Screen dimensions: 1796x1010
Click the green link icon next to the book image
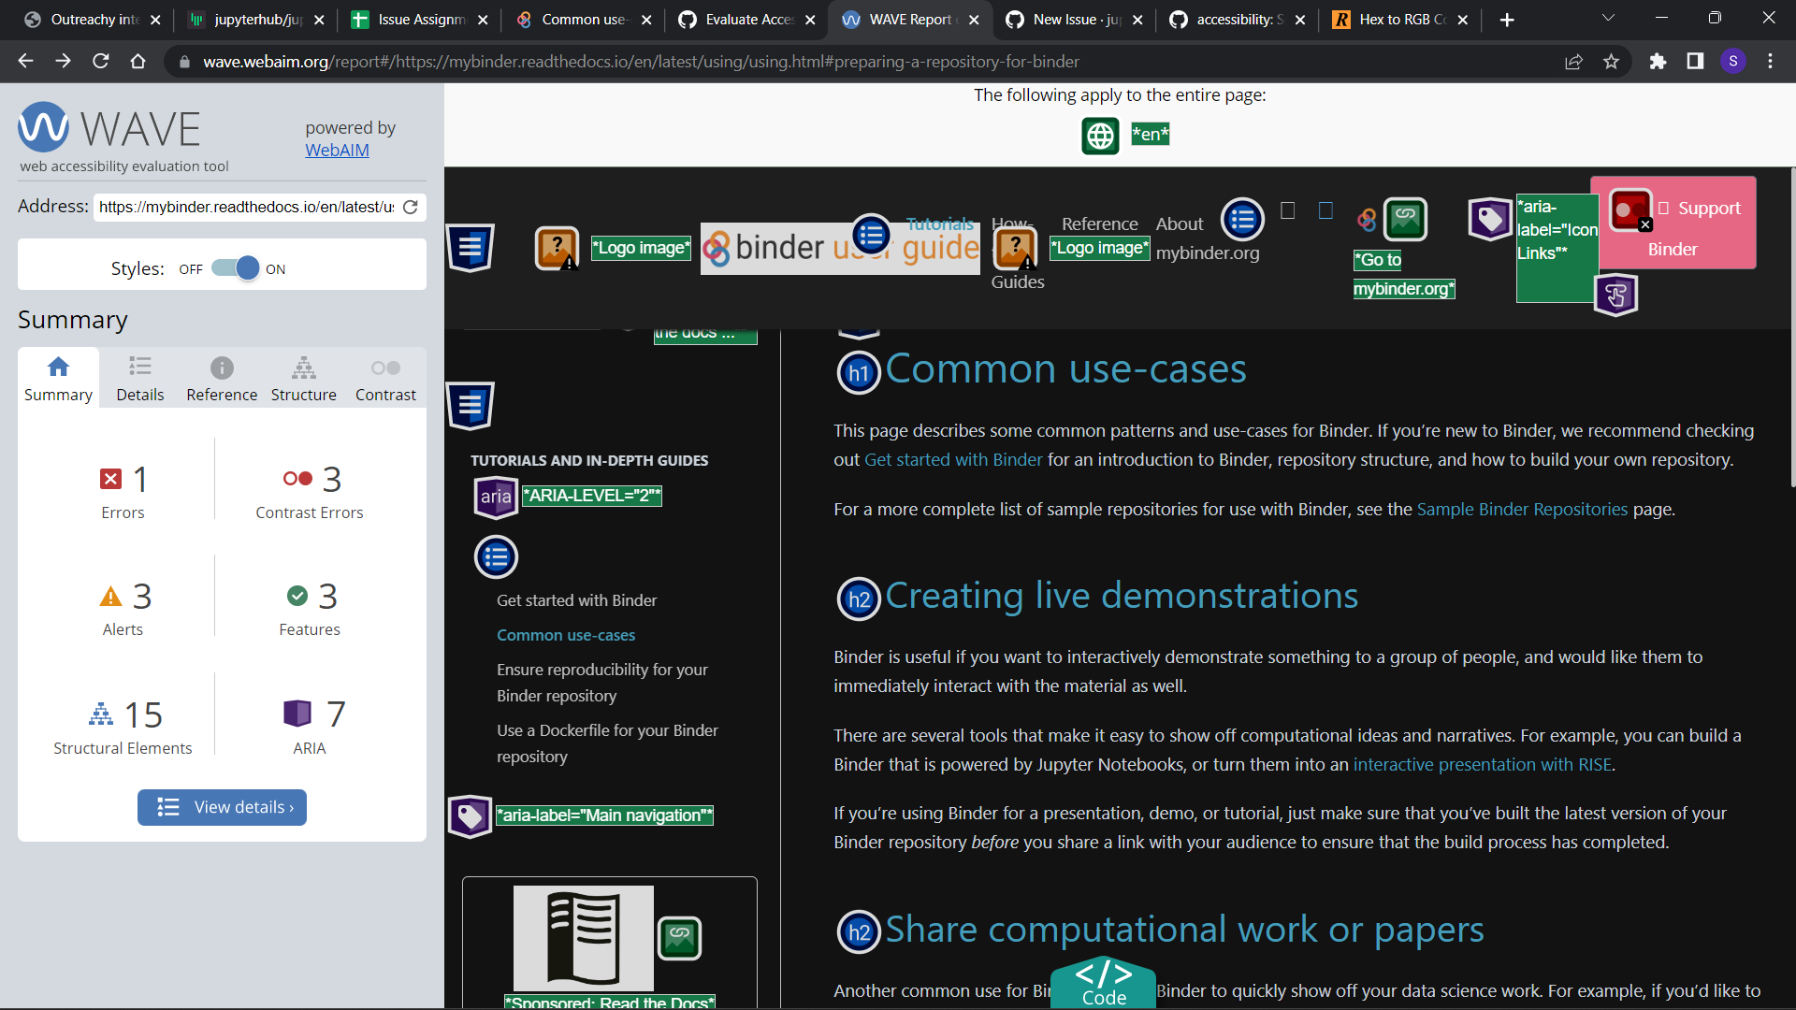click(x=680, y=938)
